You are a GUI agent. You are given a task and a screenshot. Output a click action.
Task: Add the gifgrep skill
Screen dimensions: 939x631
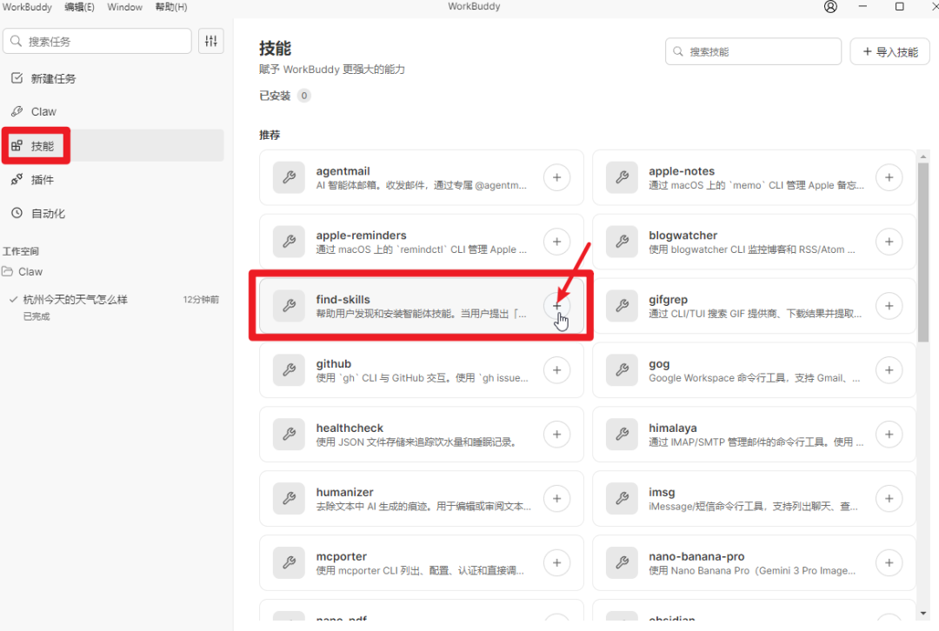tap(889, 306)
